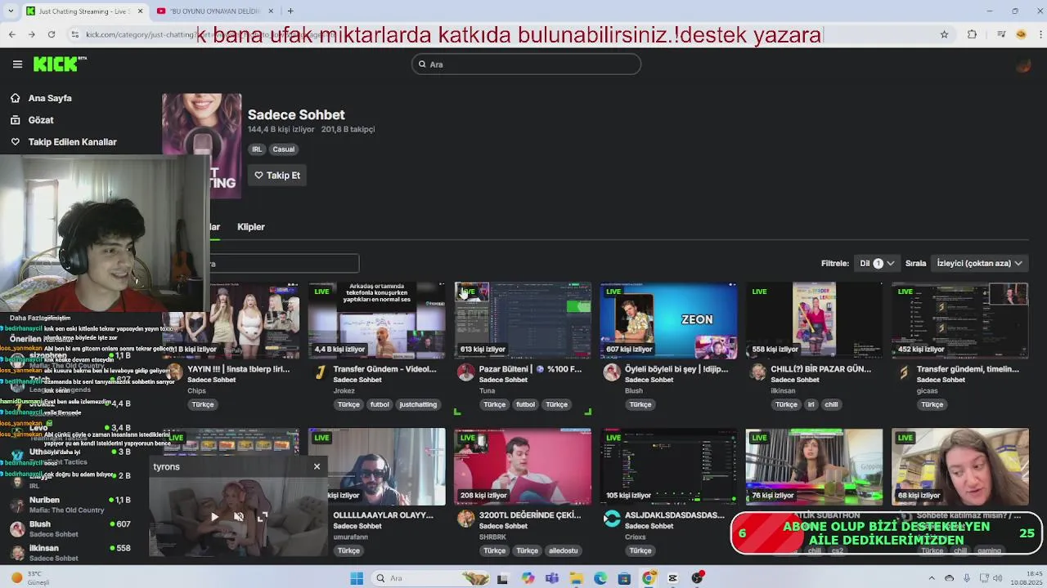Click the SHRBRK channel avatar

coord(465,519)
